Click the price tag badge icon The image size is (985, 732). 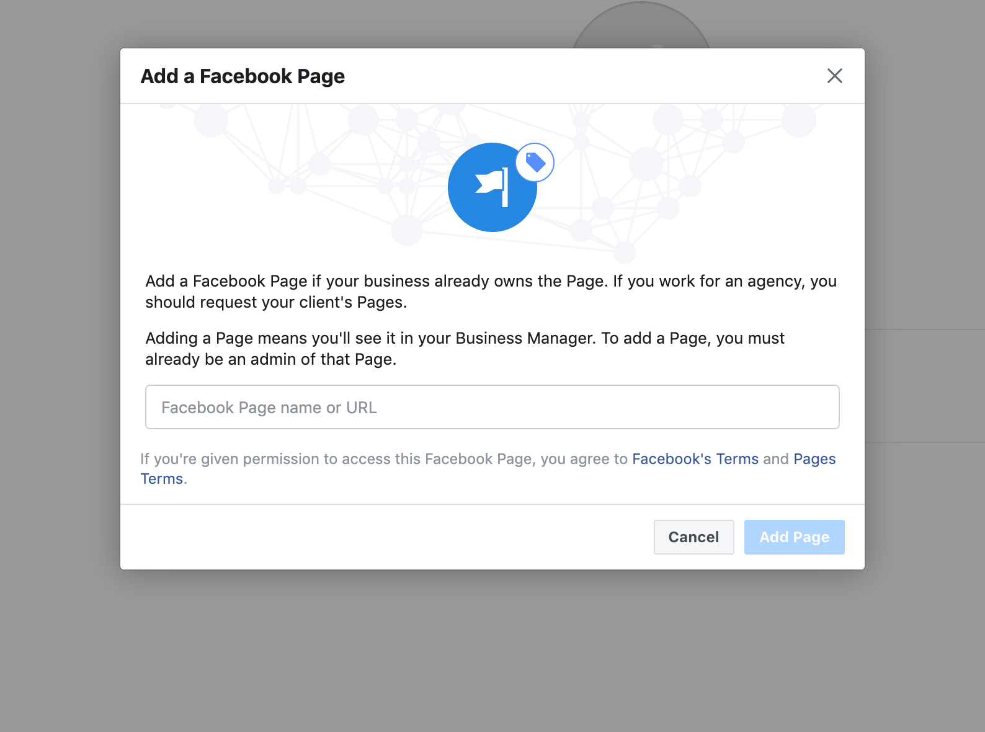pyautogui.click(x=535, y=163)
